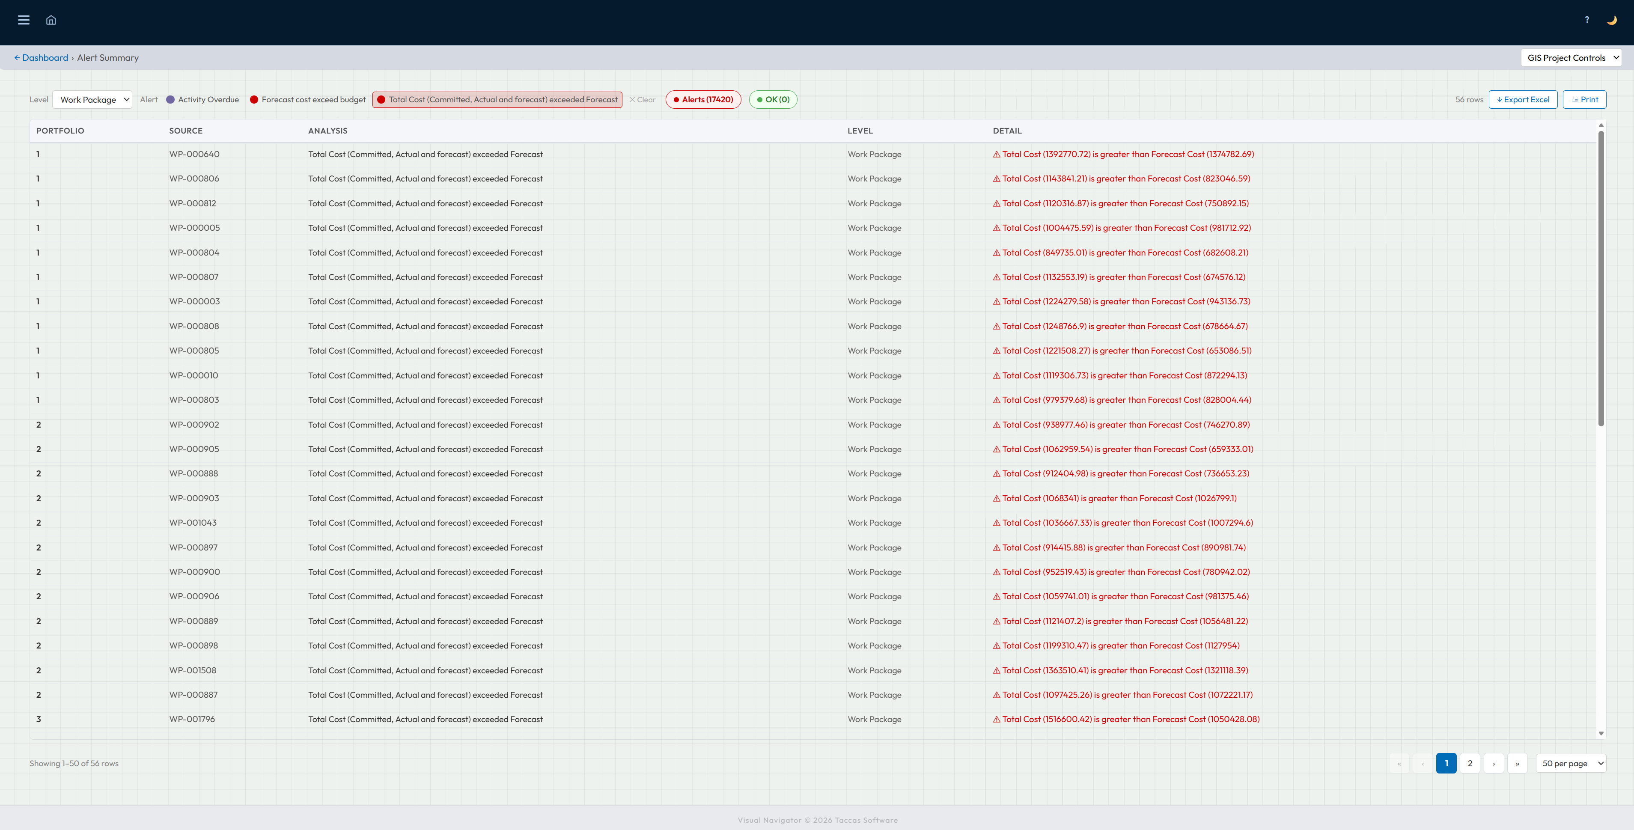
Task: Open detail Total Cost (914415.88) alert
Action: 1119,547
